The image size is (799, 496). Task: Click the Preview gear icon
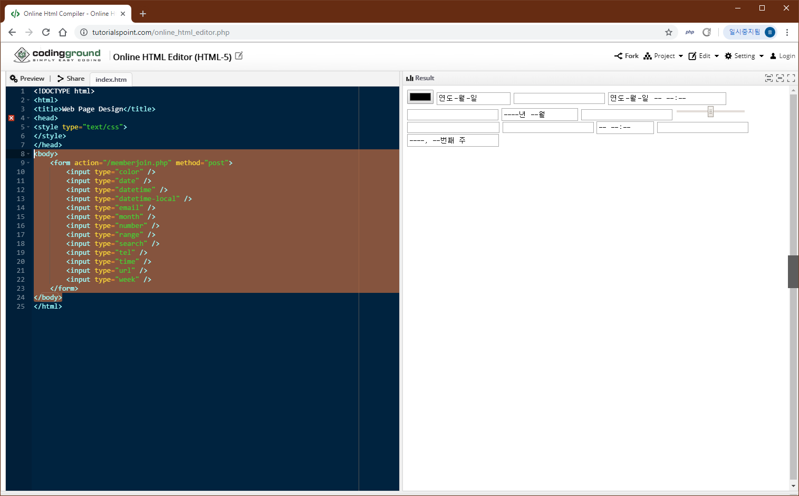click(x=13, y=78)
